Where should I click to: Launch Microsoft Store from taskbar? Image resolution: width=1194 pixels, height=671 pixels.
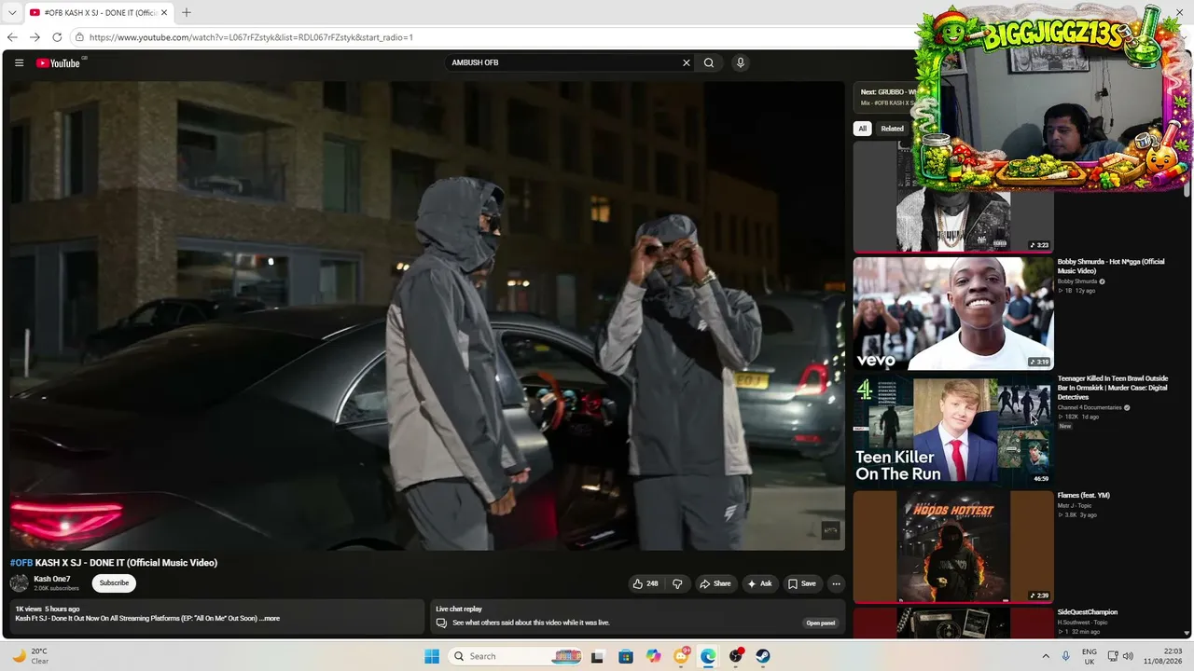tap(626, 656)
